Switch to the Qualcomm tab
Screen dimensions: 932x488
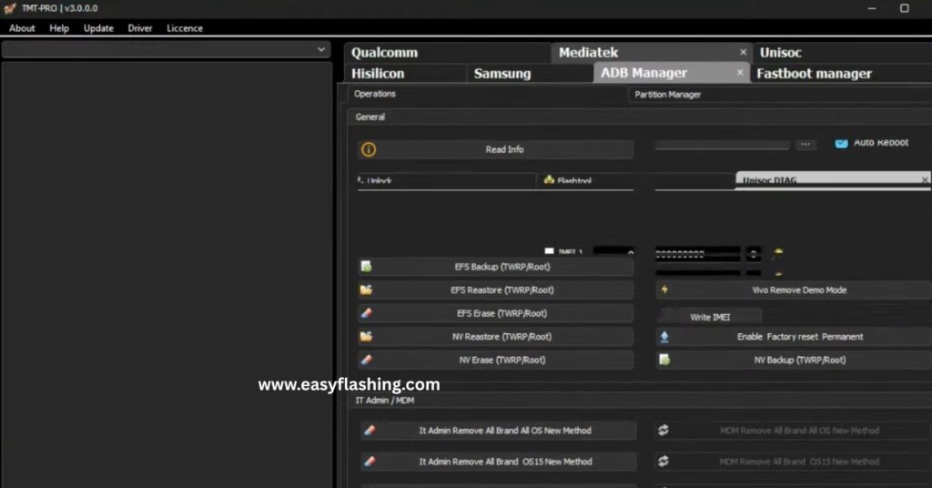[447, 52]
